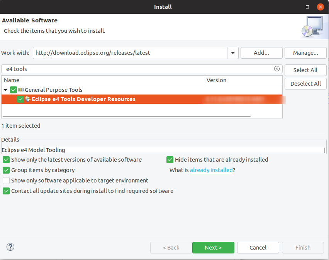Open the help question mark icon
Screen dimensions: 329x260
[10, 247]
